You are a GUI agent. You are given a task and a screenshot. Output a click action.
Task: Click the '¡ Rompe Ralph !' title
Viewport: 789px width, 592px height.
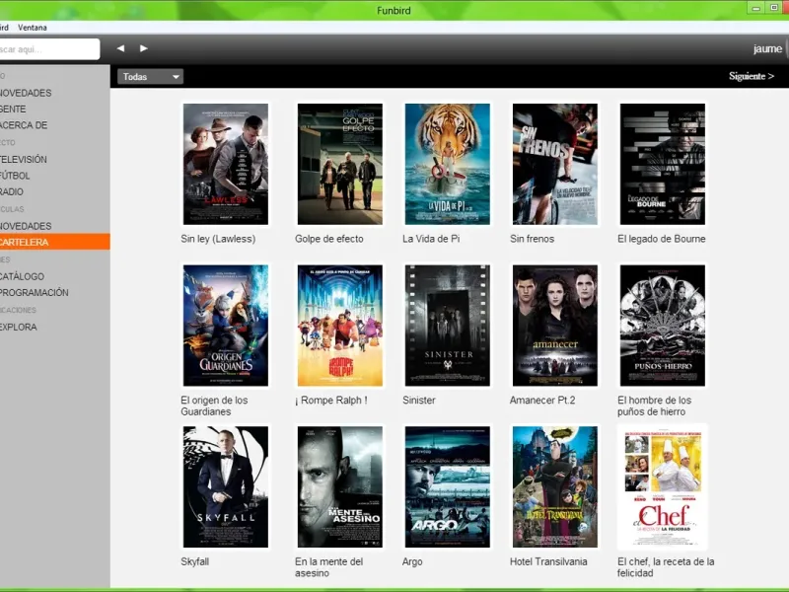(331, 401)
